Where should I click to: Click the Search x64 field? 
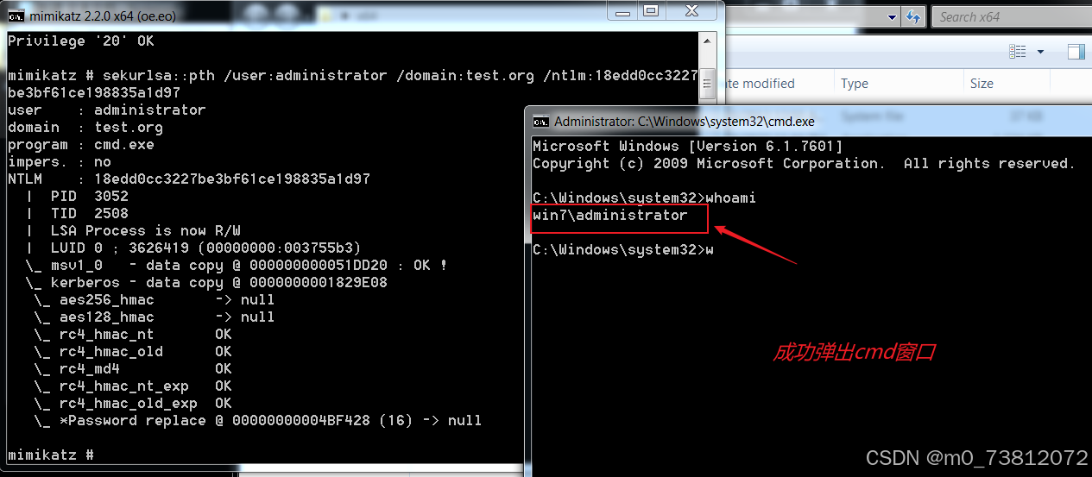coord(1012,16)
